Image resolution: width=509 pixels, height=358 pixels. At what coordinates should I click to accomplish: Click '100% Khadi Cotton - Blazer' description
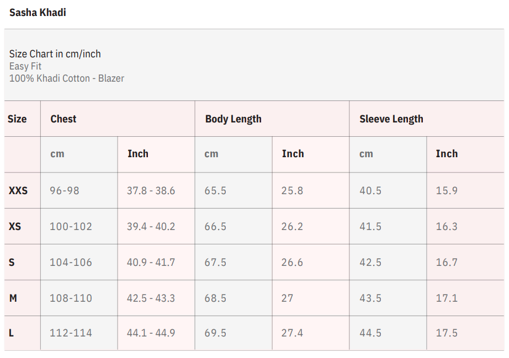point(67,78)
